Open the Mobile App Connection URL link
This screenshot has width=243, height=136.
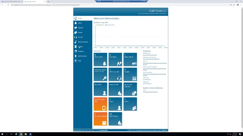(151, 59)
